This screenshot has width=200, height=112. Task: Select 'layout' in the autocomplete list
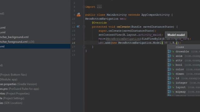tap(183, 87)
